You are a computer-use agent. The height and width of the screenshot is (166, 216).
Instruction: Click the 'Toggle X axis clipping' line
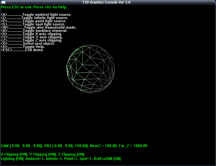tap(32, 34)
